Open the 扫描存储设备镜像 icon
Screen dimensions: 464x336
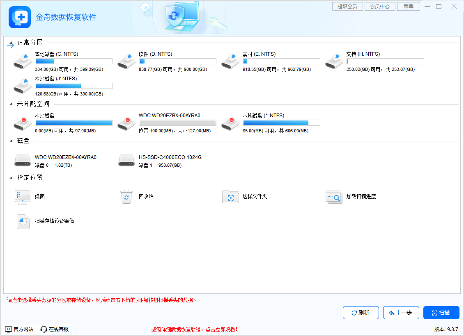pos(23,221)
